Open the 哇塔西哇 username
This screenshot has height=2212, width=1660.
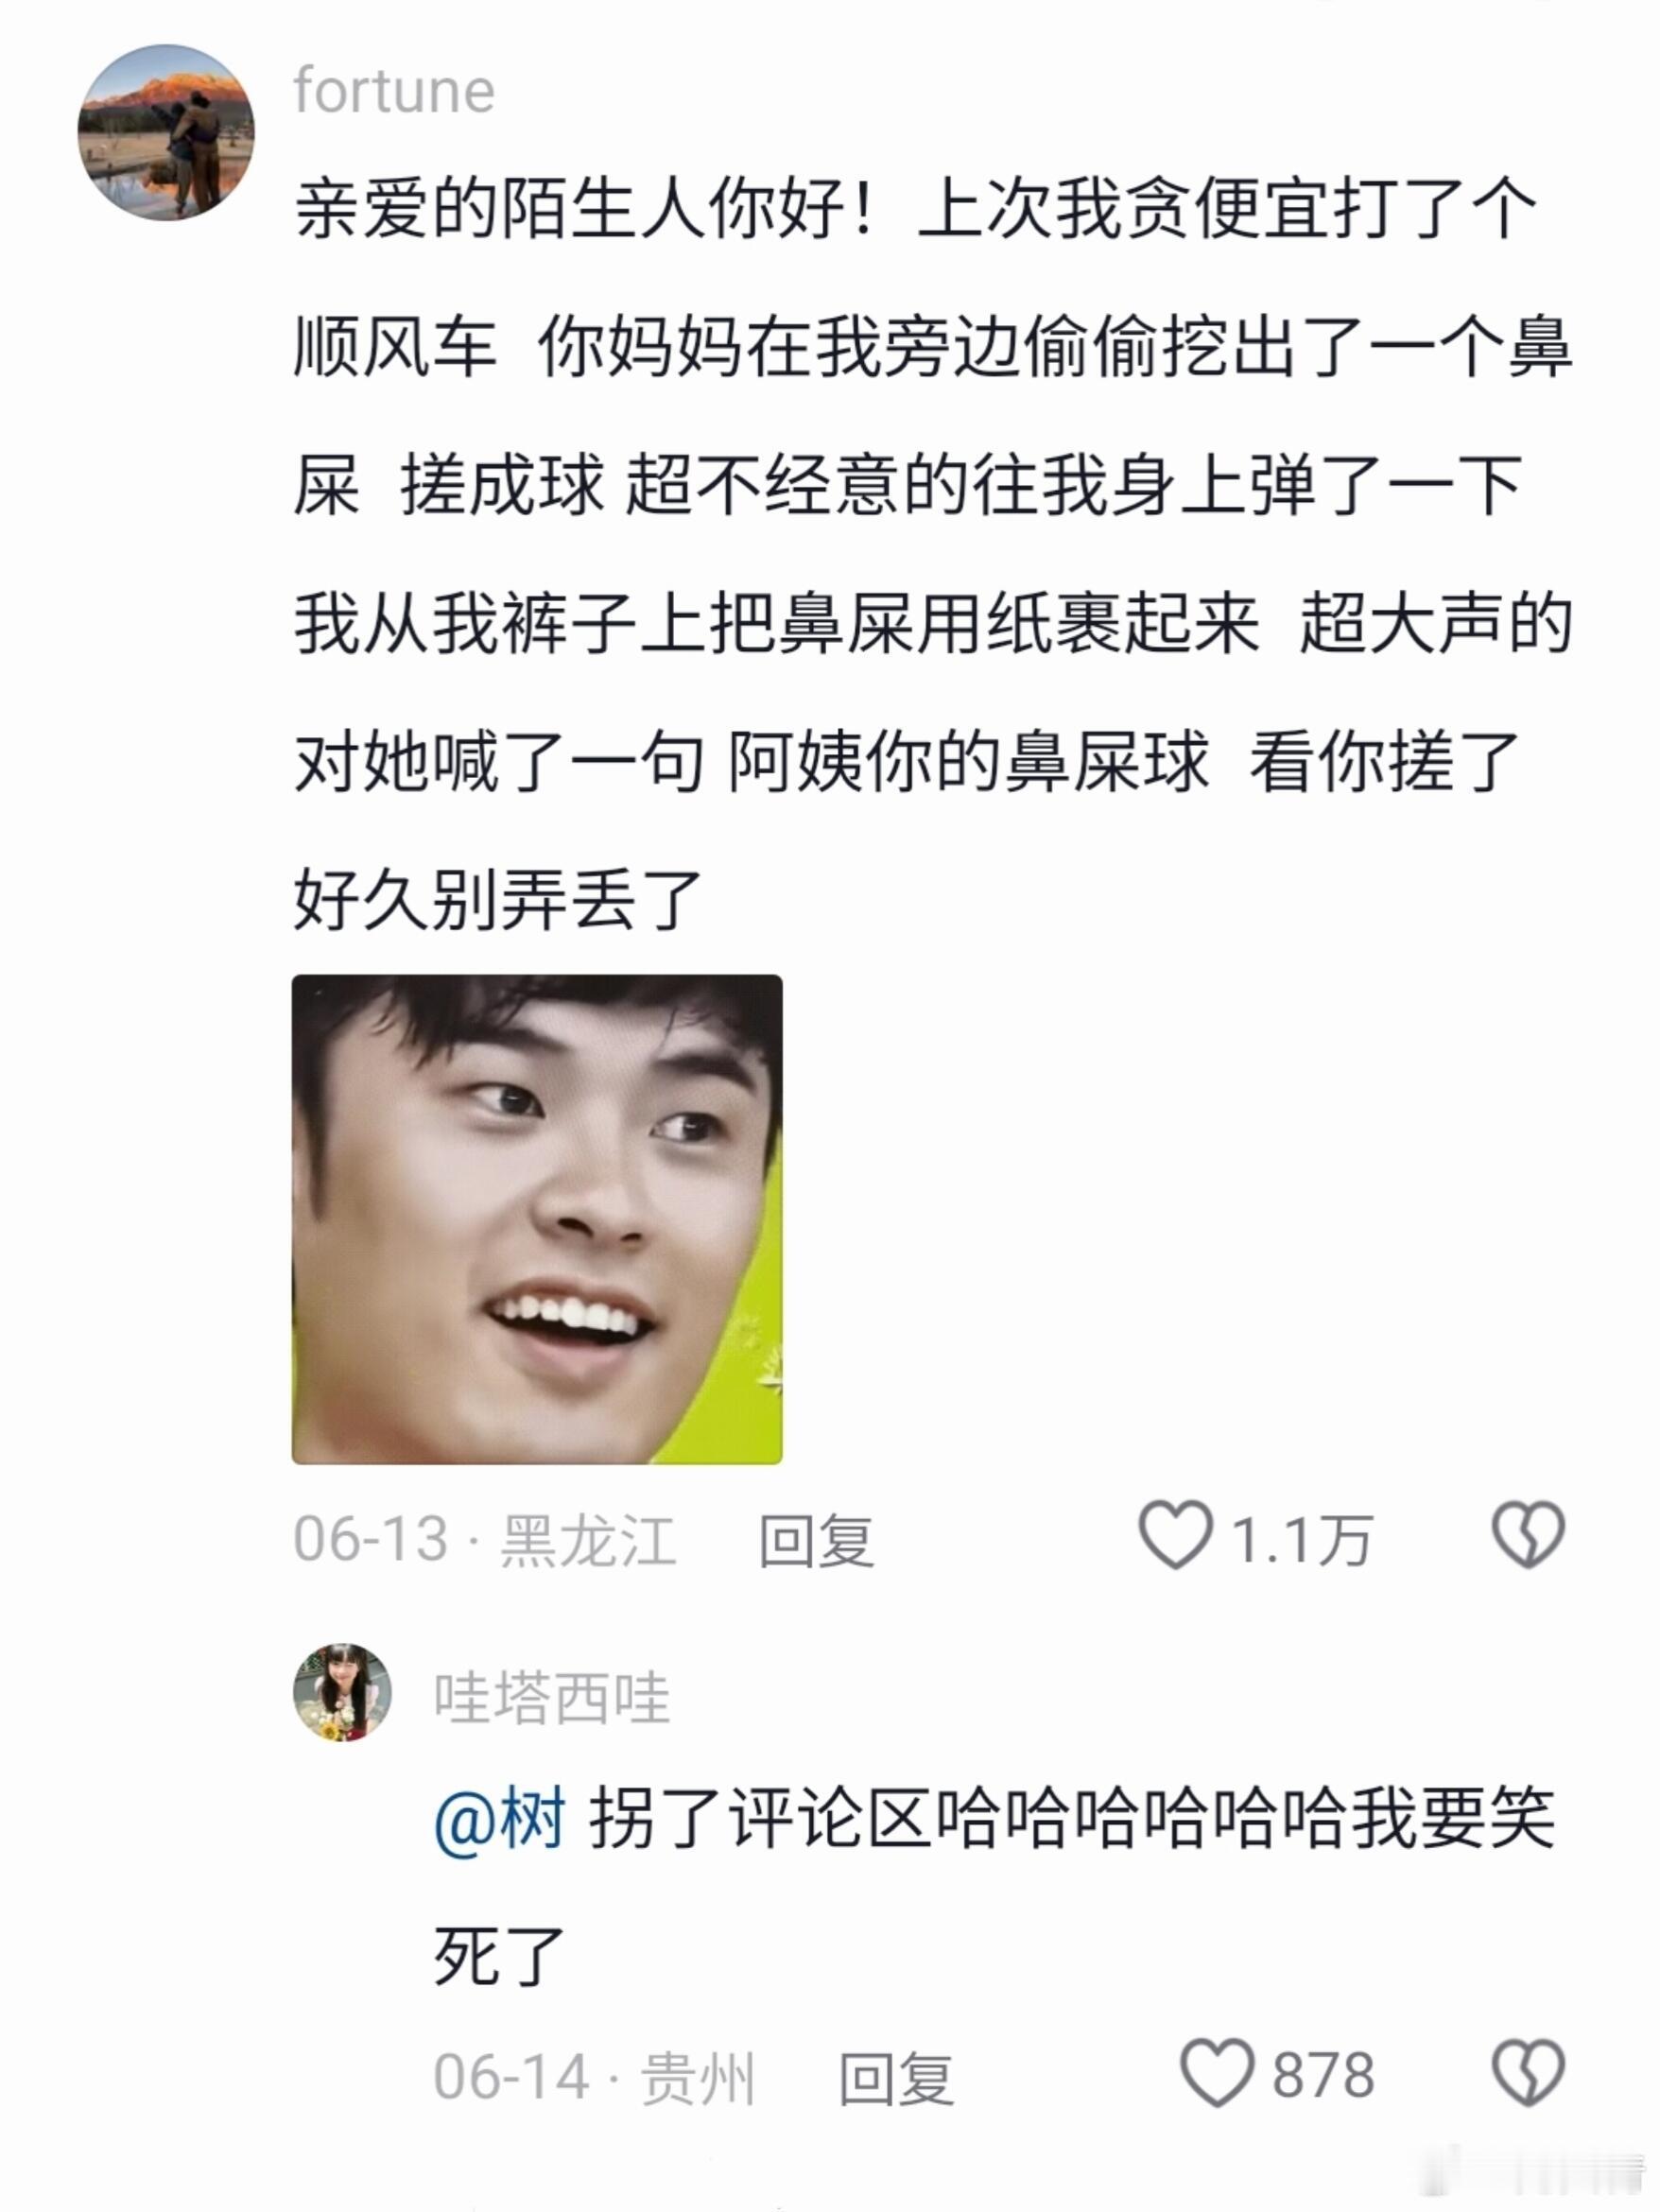551,1698
